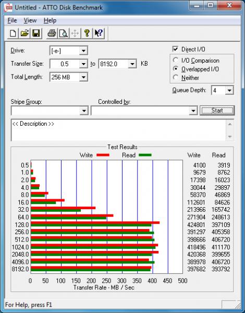Open the Help menu
Screen dimensions: 245x313
tap(50, 20)
